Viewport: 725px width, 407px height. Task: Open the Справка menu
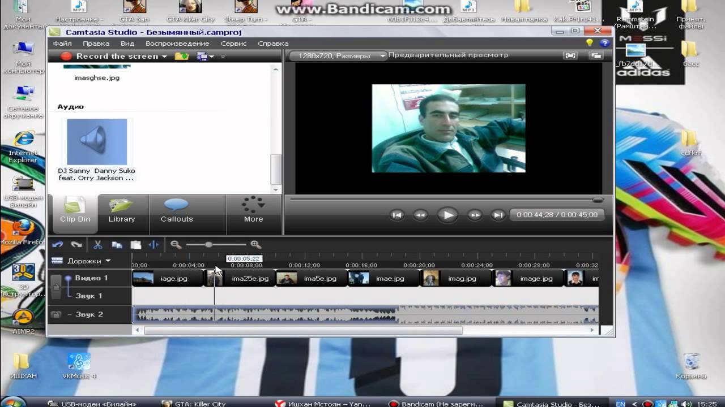coord(273,44)
